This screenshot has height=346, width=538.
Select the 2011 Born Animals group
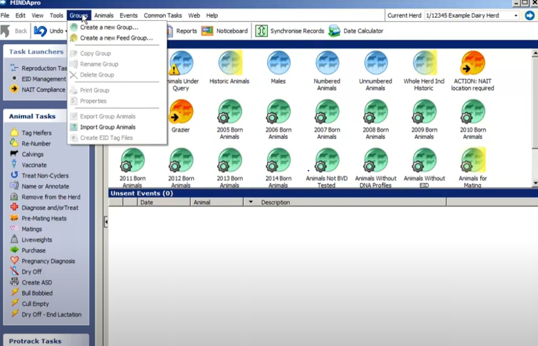(x=132, y=160)
